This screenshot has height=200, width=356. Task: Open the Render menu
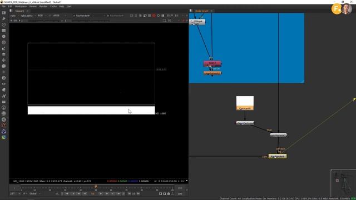tap(43, 6)
